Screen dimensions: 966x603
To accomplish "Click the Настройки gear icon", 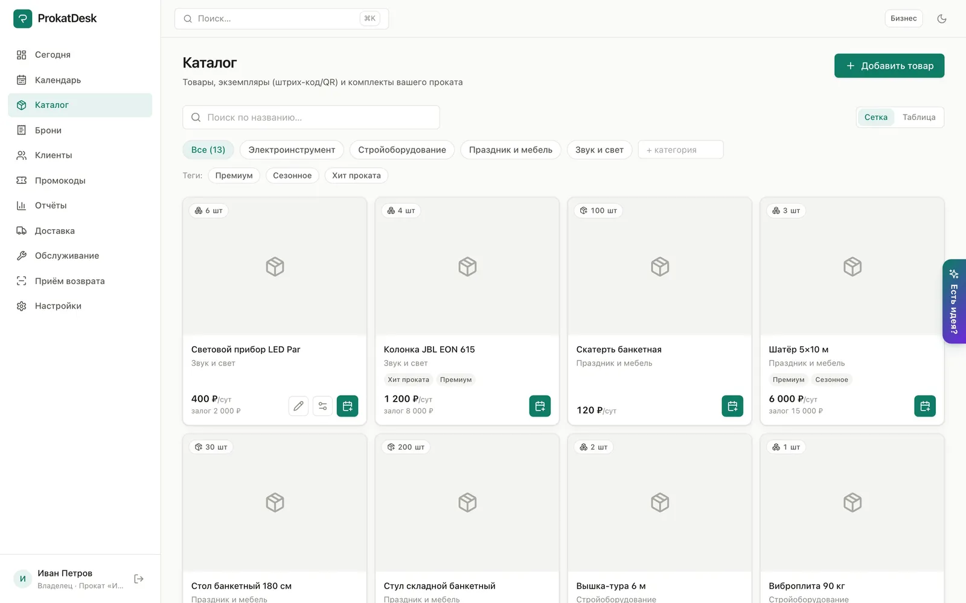I will tap(21, 306).
